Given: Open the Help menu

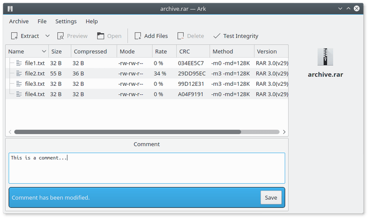Looking at the screenshot, I should click(x=92, y=21).
